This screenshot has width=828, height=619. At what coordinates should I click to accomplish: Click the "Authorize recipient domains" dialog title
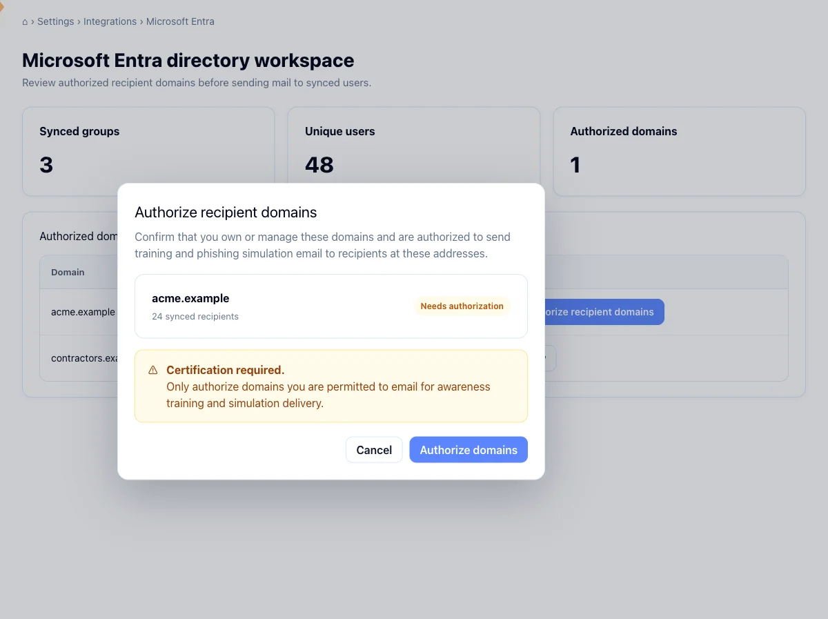coord(226,212)
